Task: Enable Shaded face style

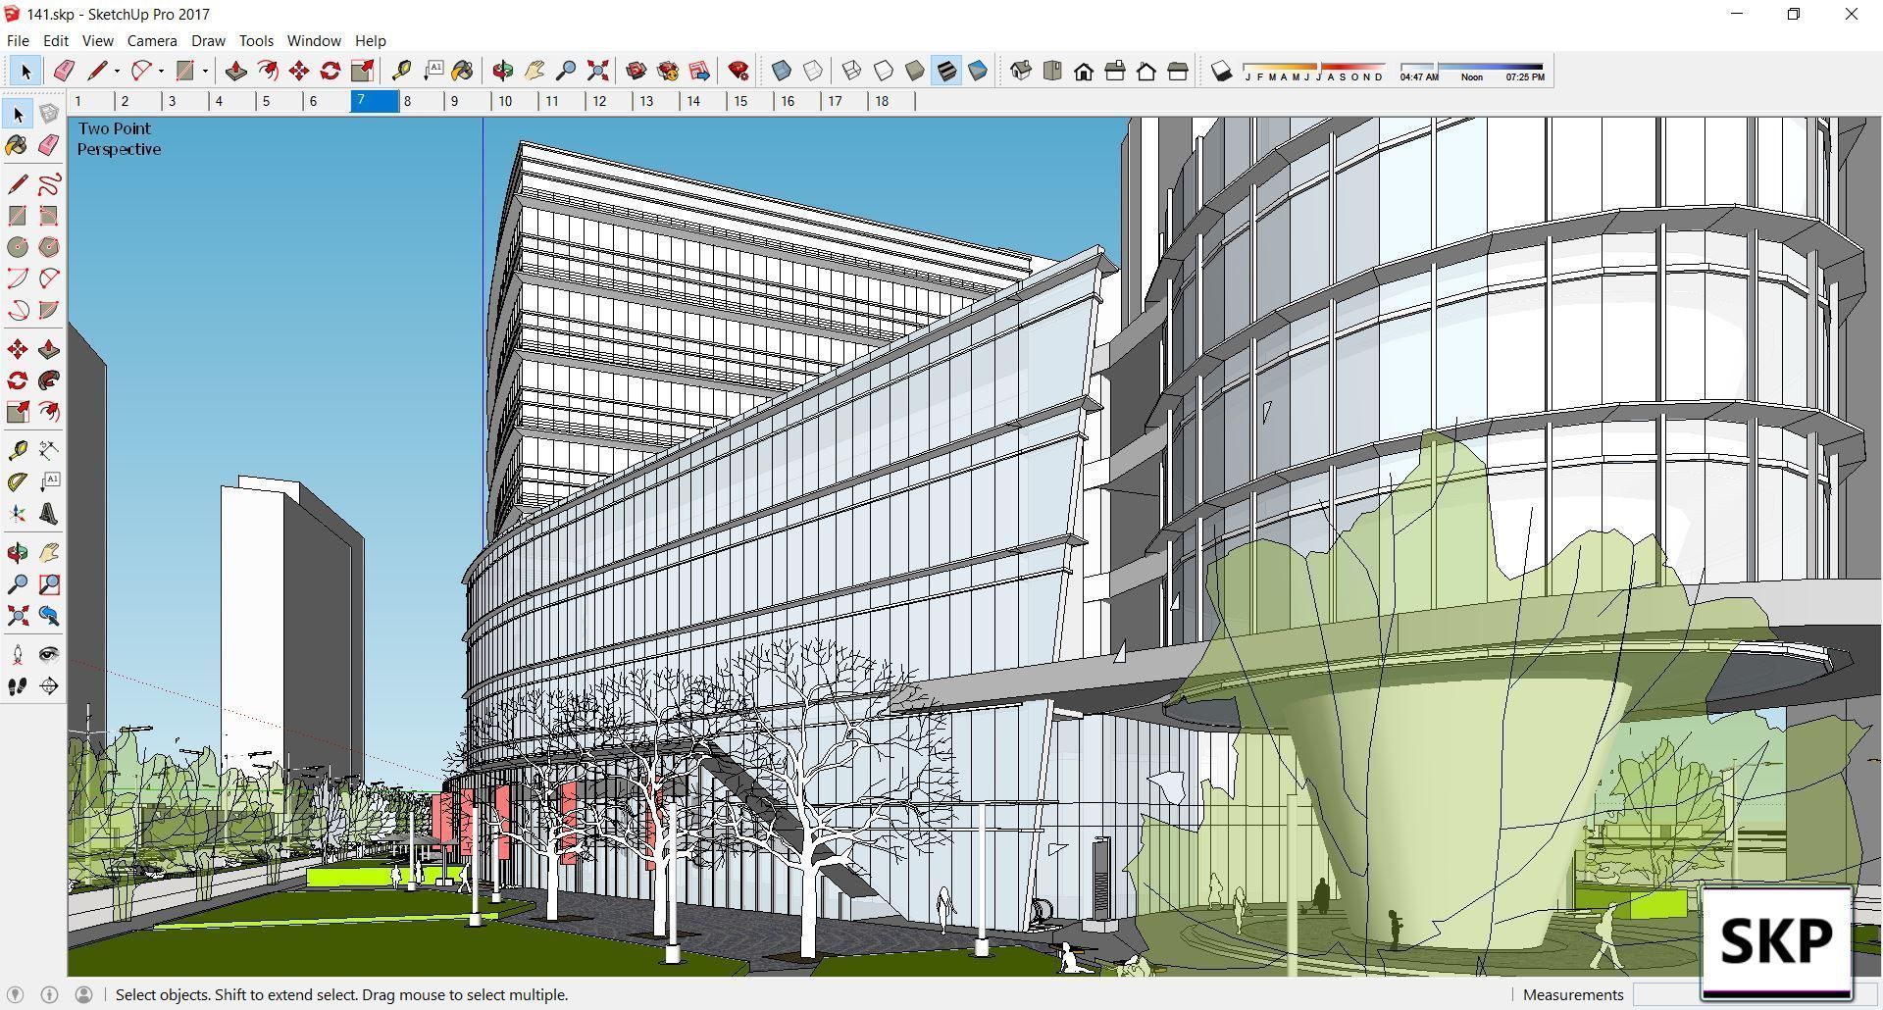Action: (x=914, y=71)
